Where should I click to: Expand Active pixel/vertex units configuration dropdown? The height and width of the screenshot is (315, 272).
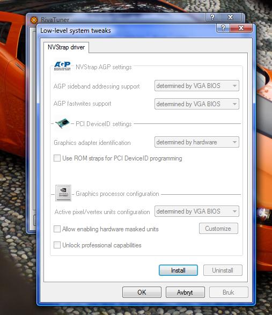pyautogui.click(x=197, y=211)
